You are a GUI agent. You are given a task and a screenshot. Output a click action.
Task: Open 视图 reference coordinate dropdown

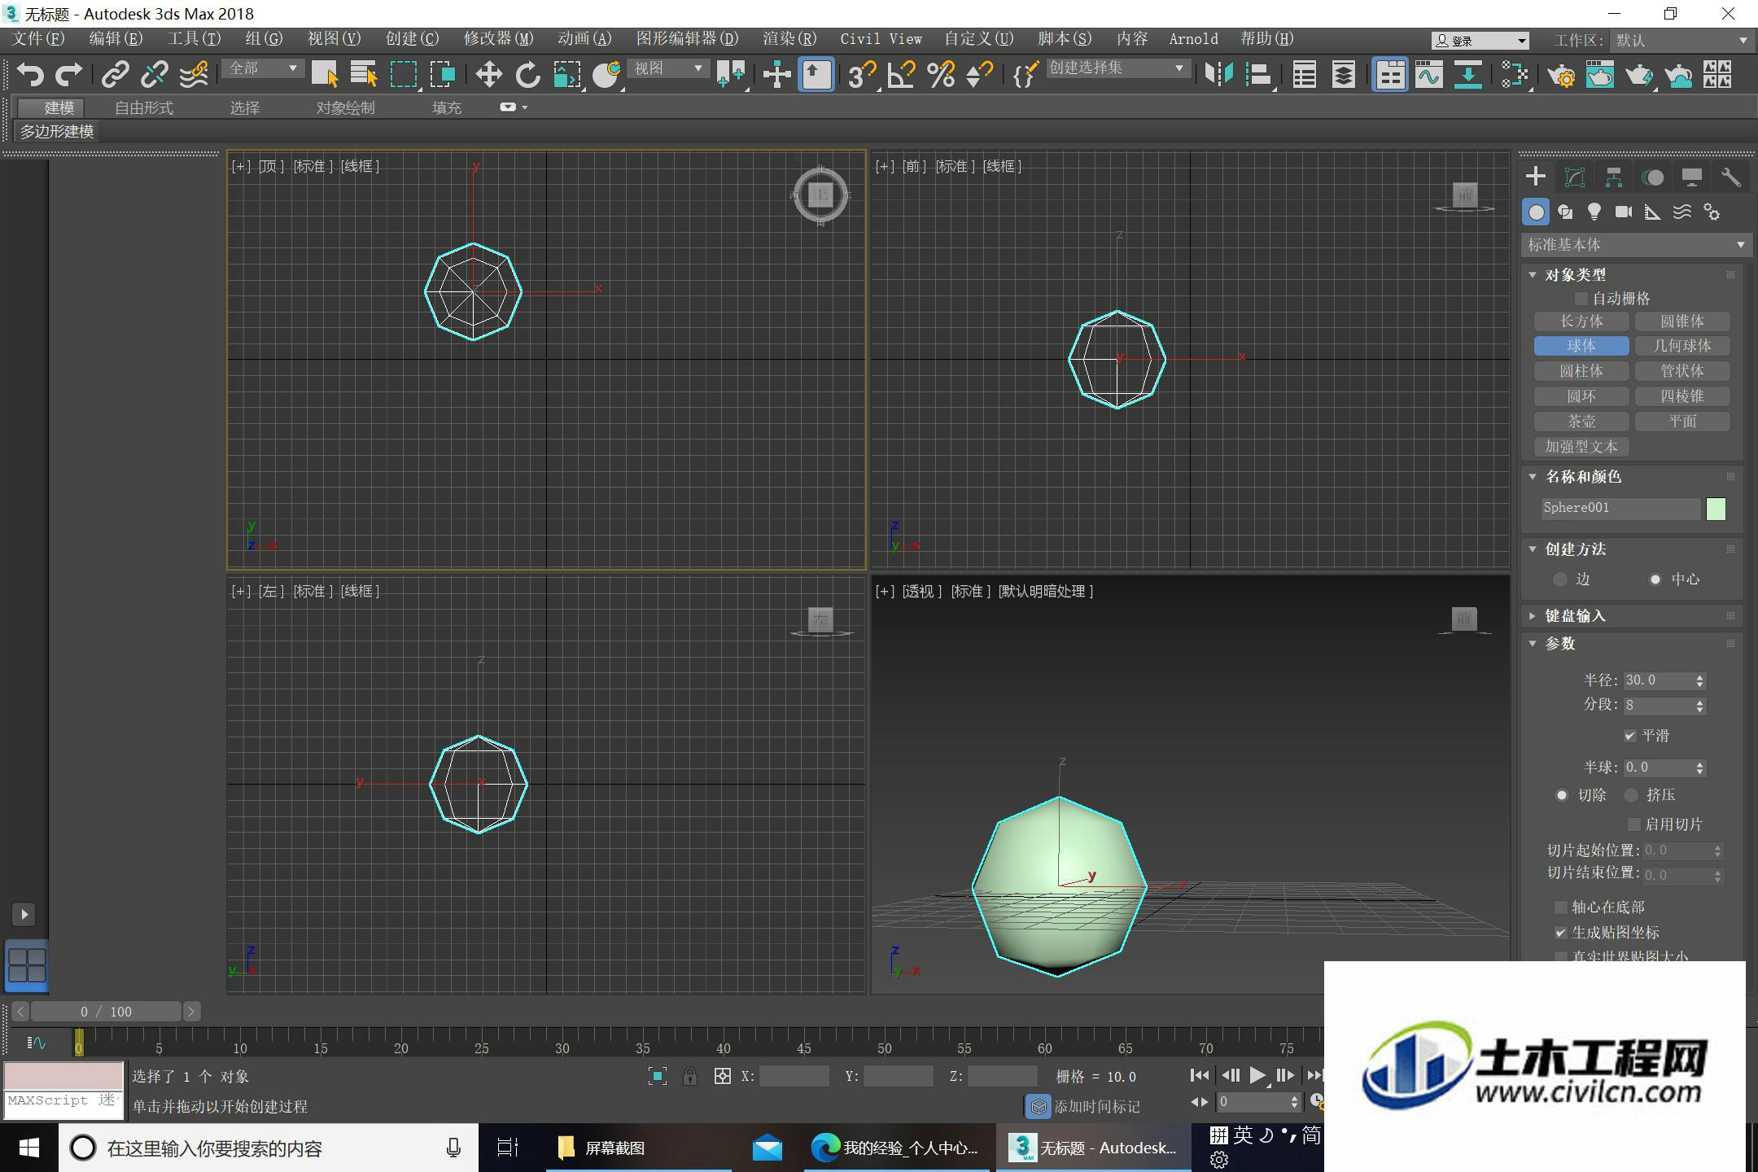tap(668, 68)
